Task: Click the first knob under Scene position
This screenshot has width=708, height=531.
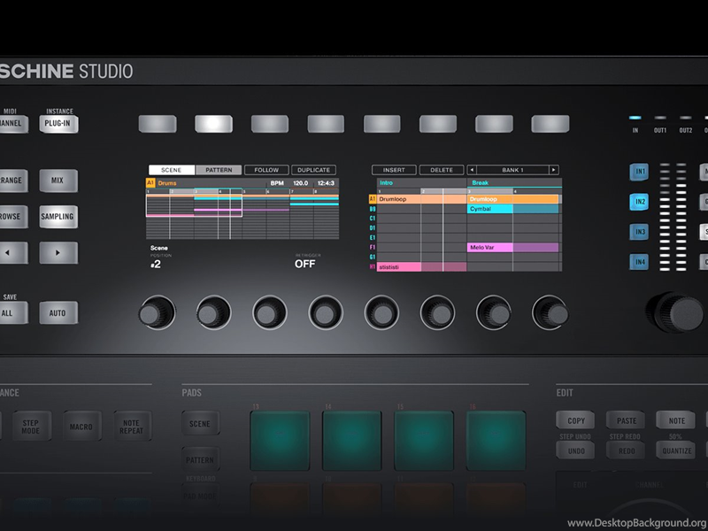Action: pyautogui.click(x=158, y=312)
